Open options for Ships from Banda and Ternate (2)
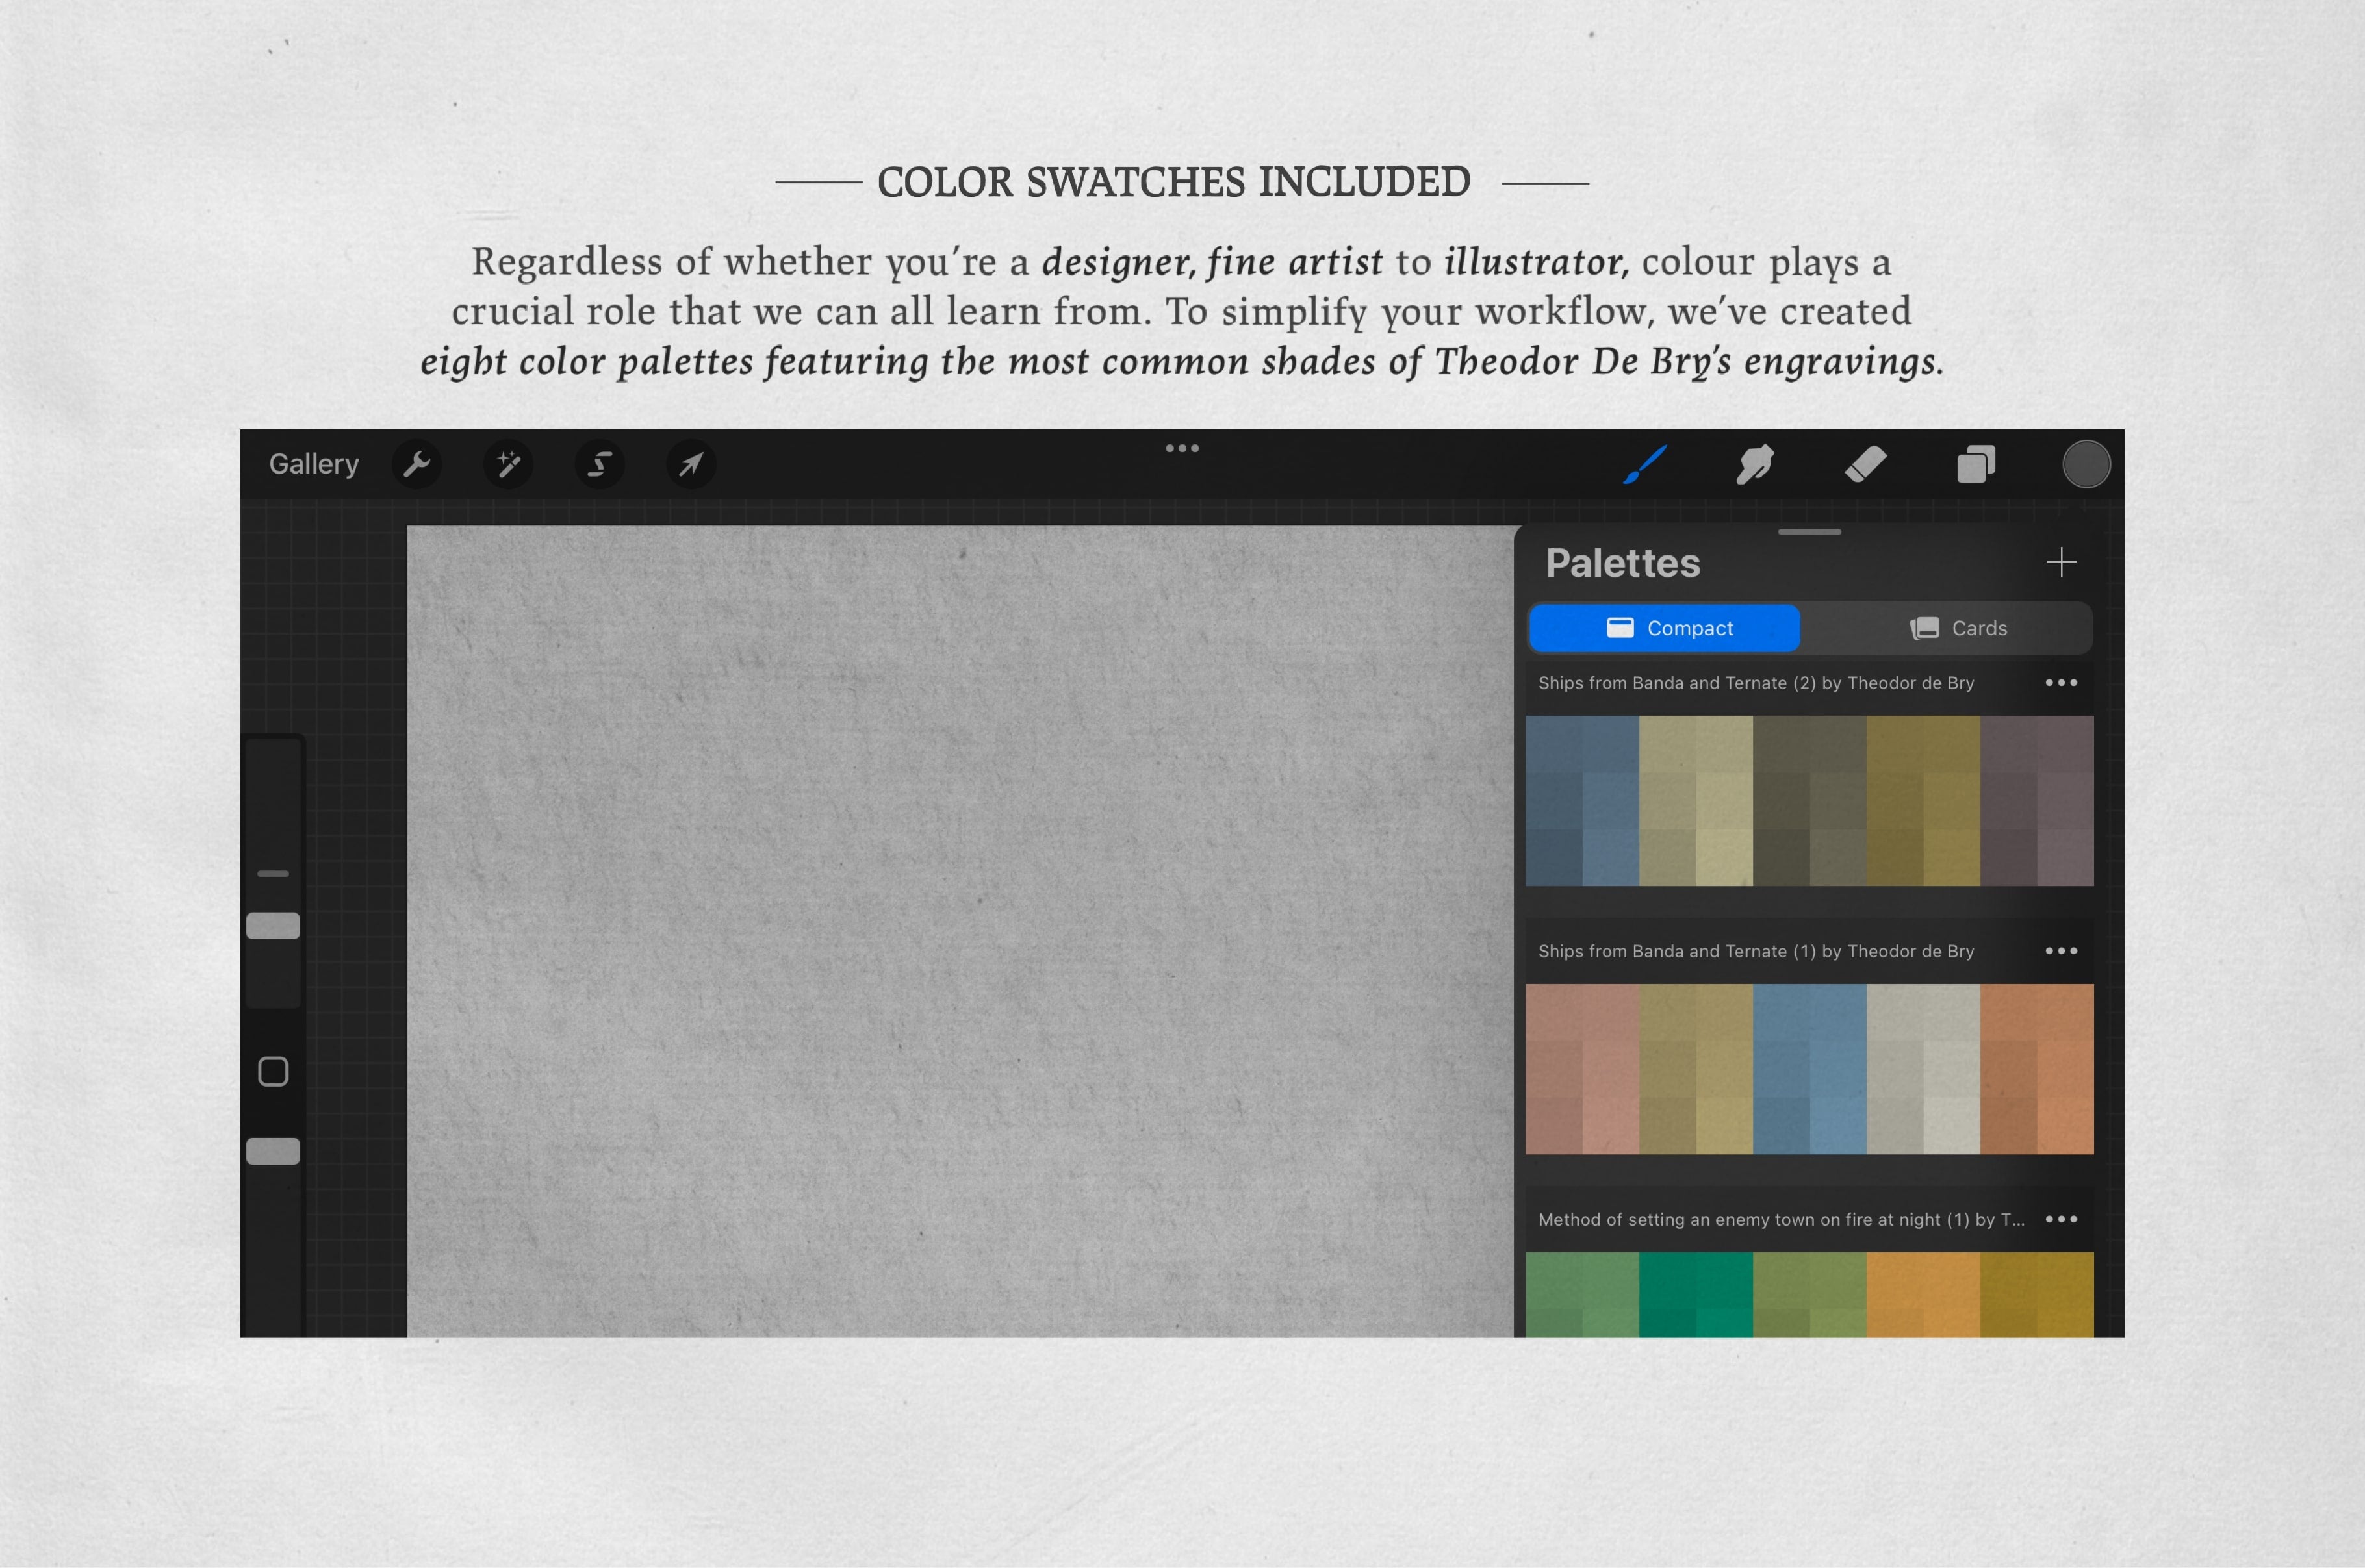This screenshot has height=1568, width=2365. pyautogui.click(x=2061, y=683)
